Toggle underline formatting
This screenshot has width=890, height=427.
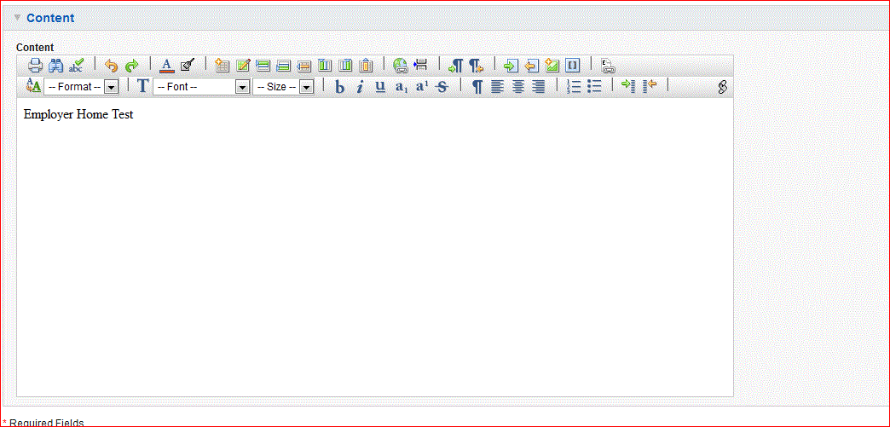point(380,86)
